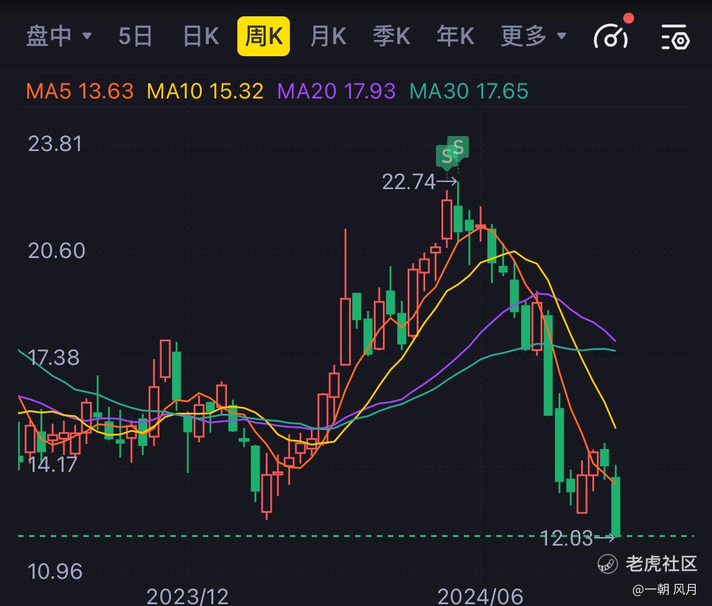The width and height of the screenshot is (712, 606).
Task: Open the chart settings list icon
Action: pos(675,37)
